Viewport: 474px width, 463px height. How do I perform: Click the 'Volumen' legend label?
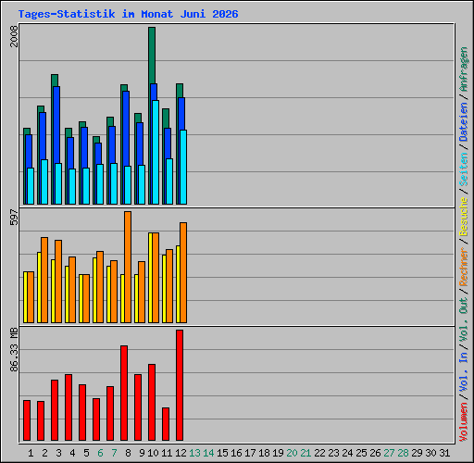[464, 422]
